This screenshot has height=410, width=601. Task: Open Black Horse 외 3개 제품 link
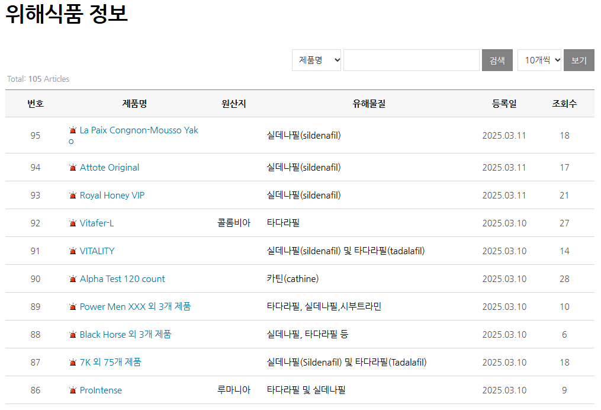[x=126, y=335]
